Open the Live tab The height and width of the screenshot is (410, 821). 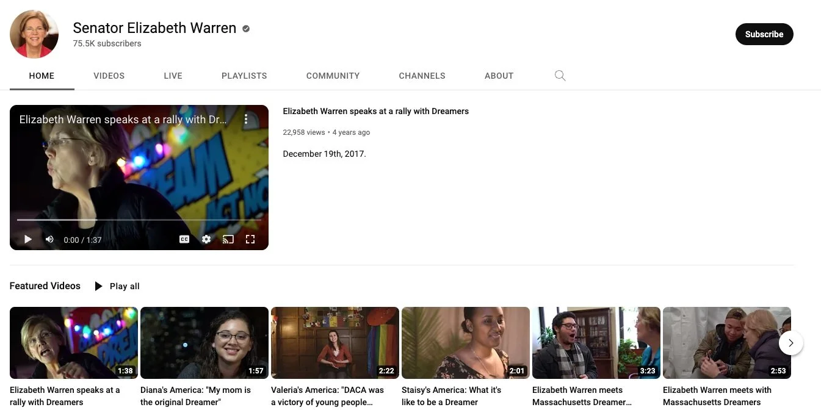click(173, 76)
